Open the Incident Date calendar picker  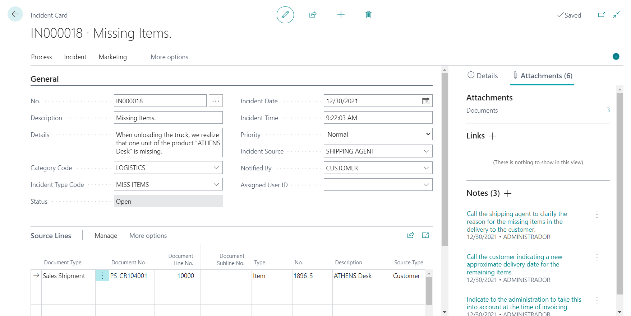425,101
